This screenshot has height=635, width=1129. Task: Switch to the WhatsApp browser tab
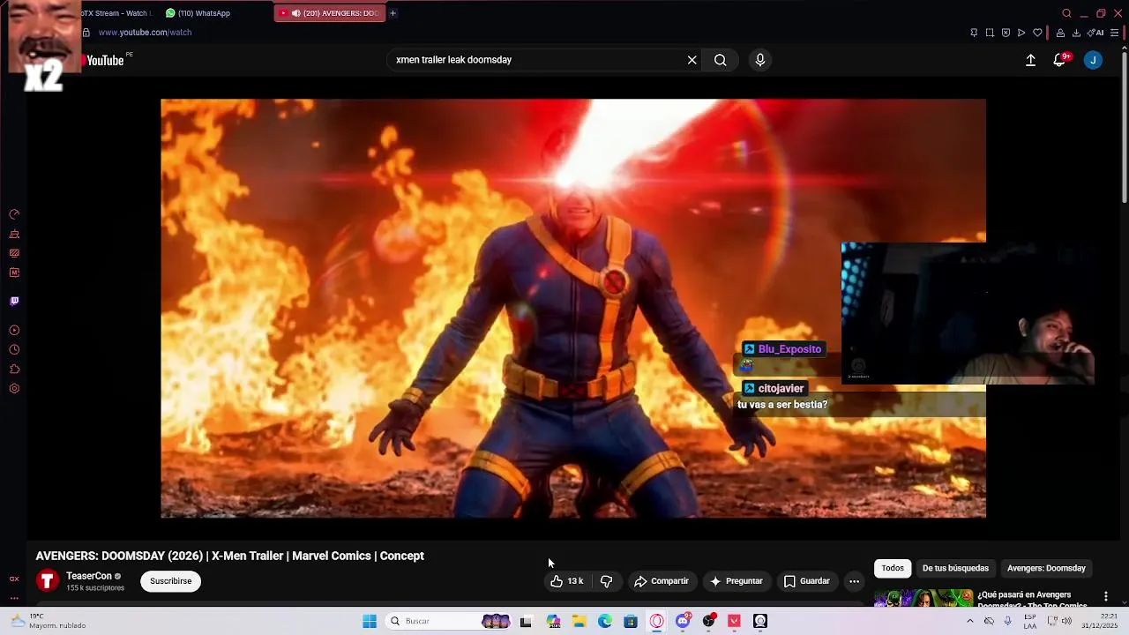point(198,13)
